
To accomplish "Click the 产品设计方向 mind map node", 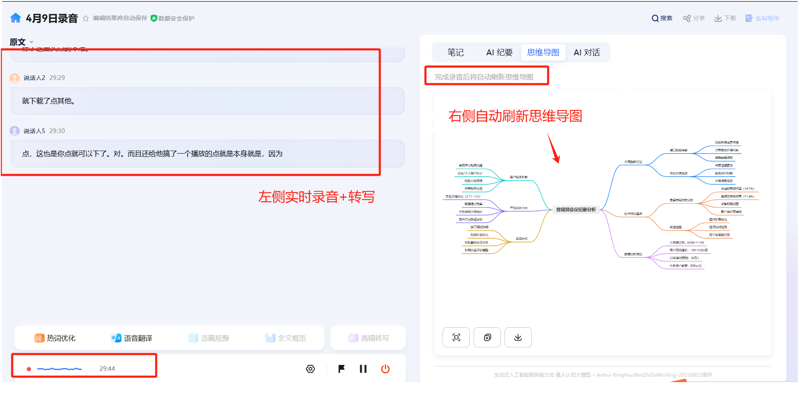I will pyautogui.click(x=519, y=208).
